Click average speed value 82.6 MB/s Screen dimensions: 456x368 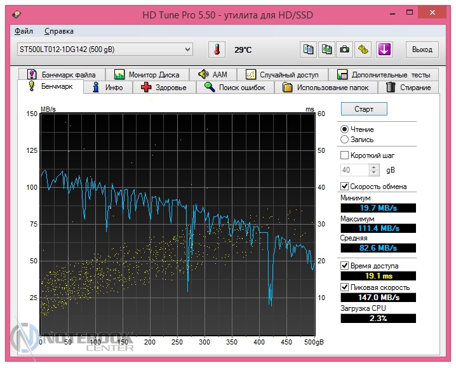pos(378,248)
